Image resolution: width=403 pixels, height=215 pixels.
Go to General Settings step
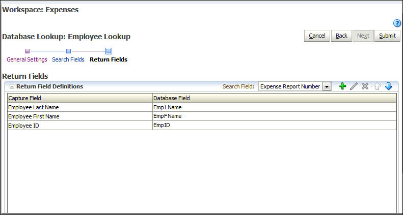coord(27,59)
